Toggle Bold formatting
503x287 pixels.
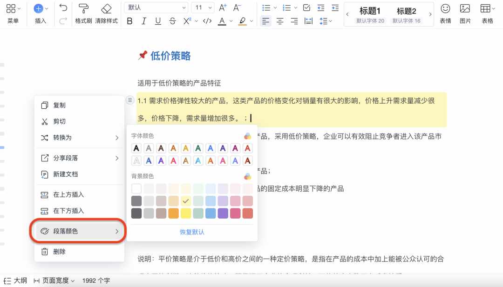(130, 21)
